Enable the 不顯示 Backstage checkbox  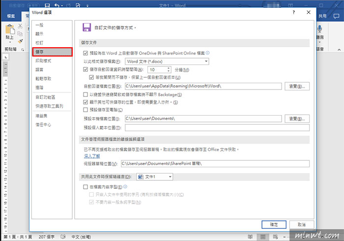[x=86, y=94]
